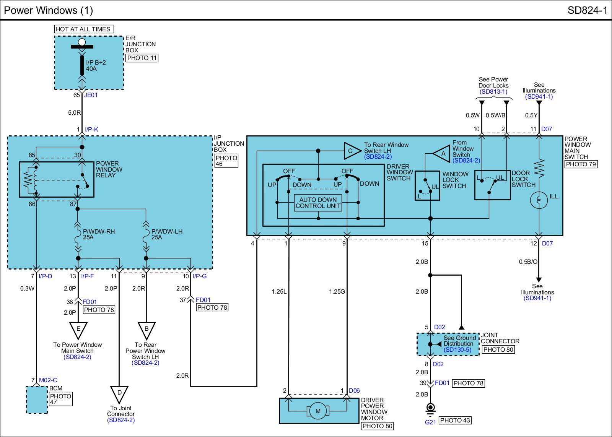Image resolution: width=612 pixels, height=437 pixels.
Task: Click the triangle connector marked C
Action: 351,151
